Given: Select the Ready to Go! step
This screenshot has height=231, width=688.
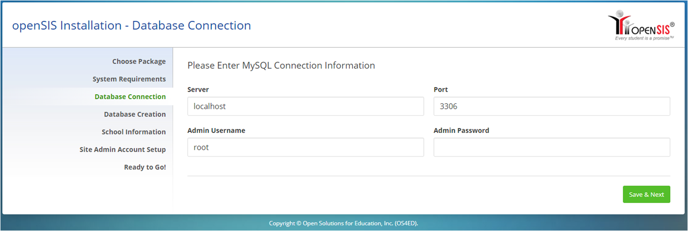Looking at the screenshot, I should tap(145, 167).
